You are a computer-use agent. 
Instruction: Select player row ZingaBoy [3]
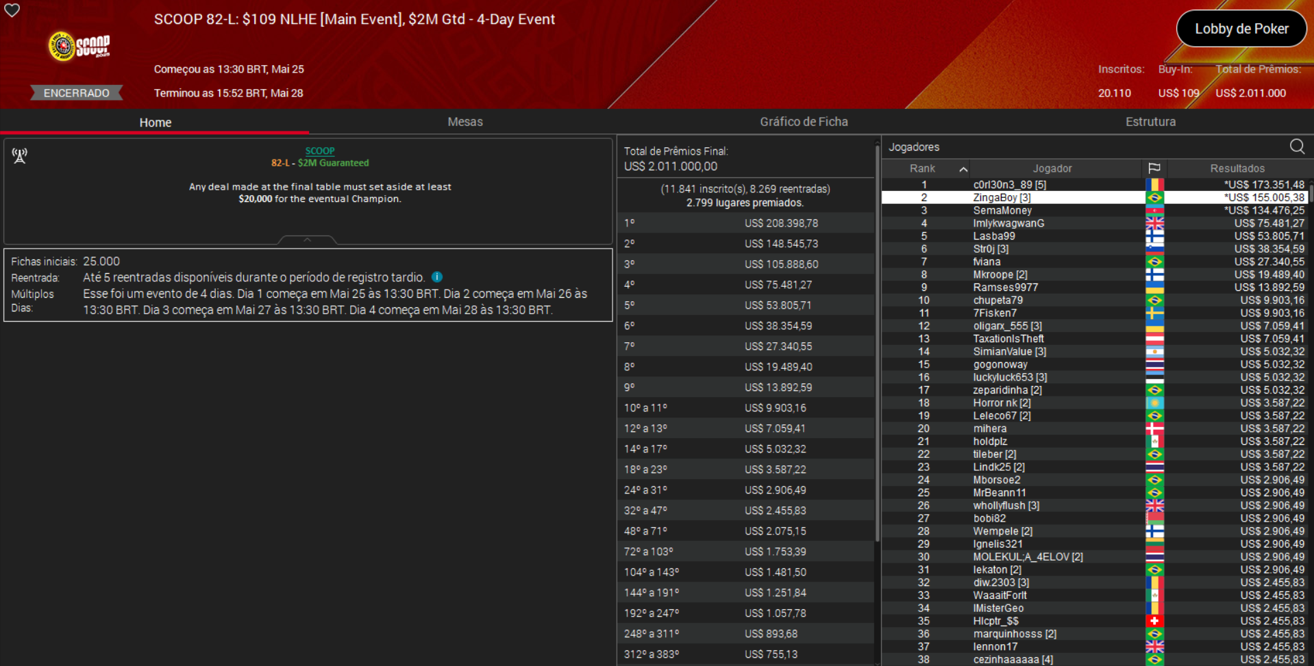click(1095, 198)
